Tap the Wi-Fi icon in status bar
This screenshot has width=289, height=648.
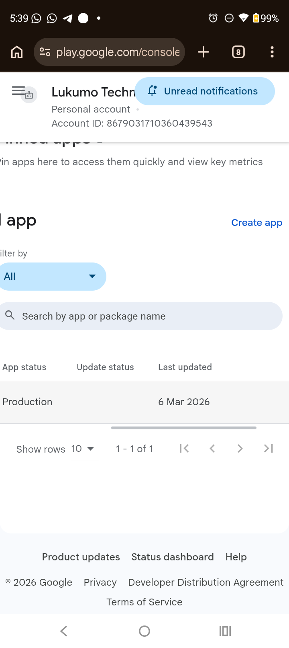tap(243, 18)
